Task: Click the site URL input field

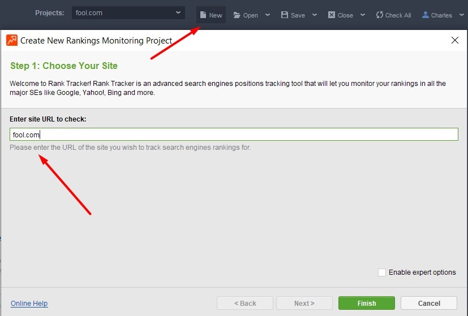Action: 234,135
